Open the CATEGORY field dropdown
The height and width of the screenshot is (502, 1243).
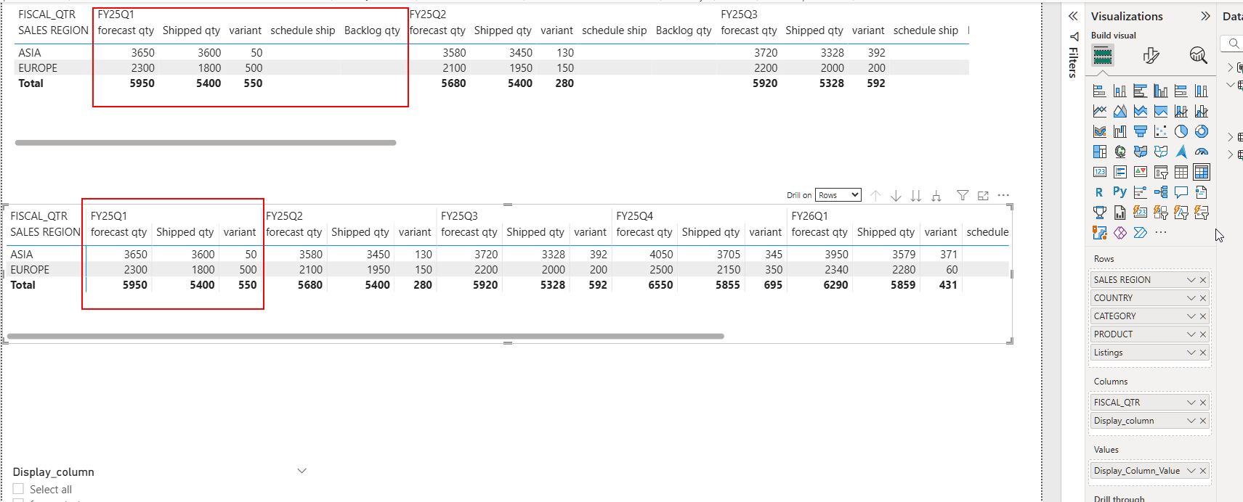tap(1191, 316)
